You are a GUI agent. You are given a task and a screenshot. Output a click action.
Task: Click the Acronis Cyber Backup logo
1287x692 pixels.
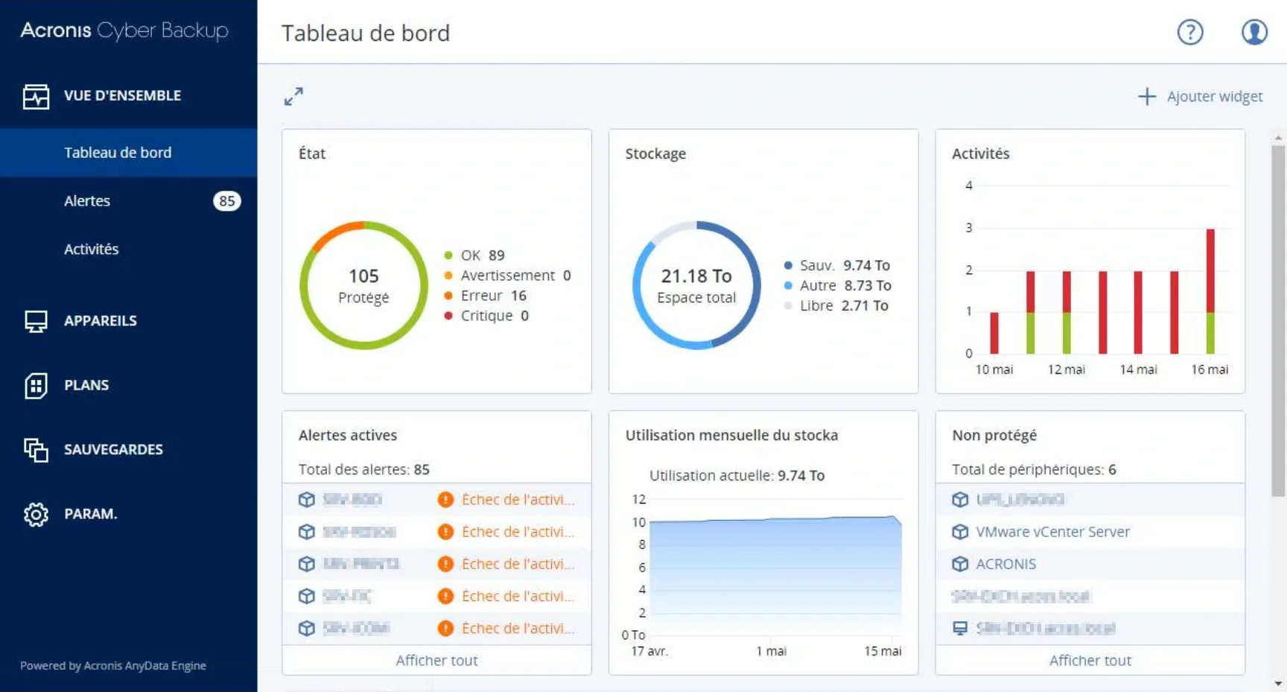coord(124,31)
